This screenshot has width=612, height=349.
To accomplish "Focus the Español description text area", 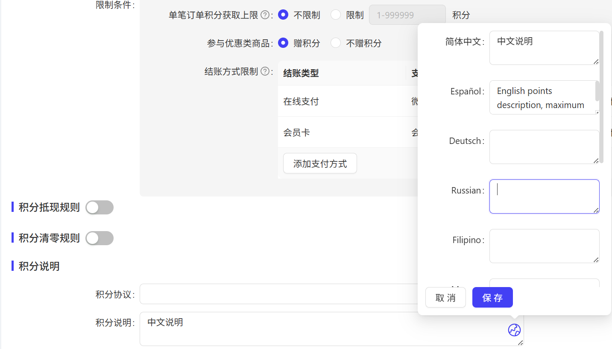I will (542, 97).
